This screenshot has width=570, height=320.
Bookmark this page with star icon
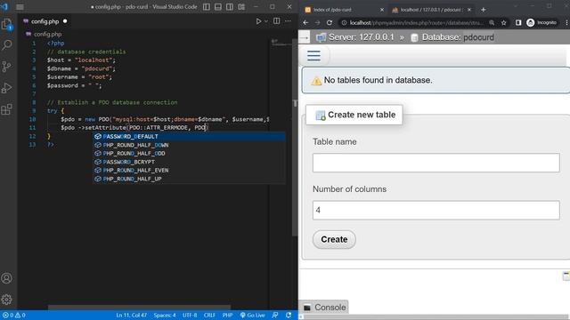[x=503, y=22]
